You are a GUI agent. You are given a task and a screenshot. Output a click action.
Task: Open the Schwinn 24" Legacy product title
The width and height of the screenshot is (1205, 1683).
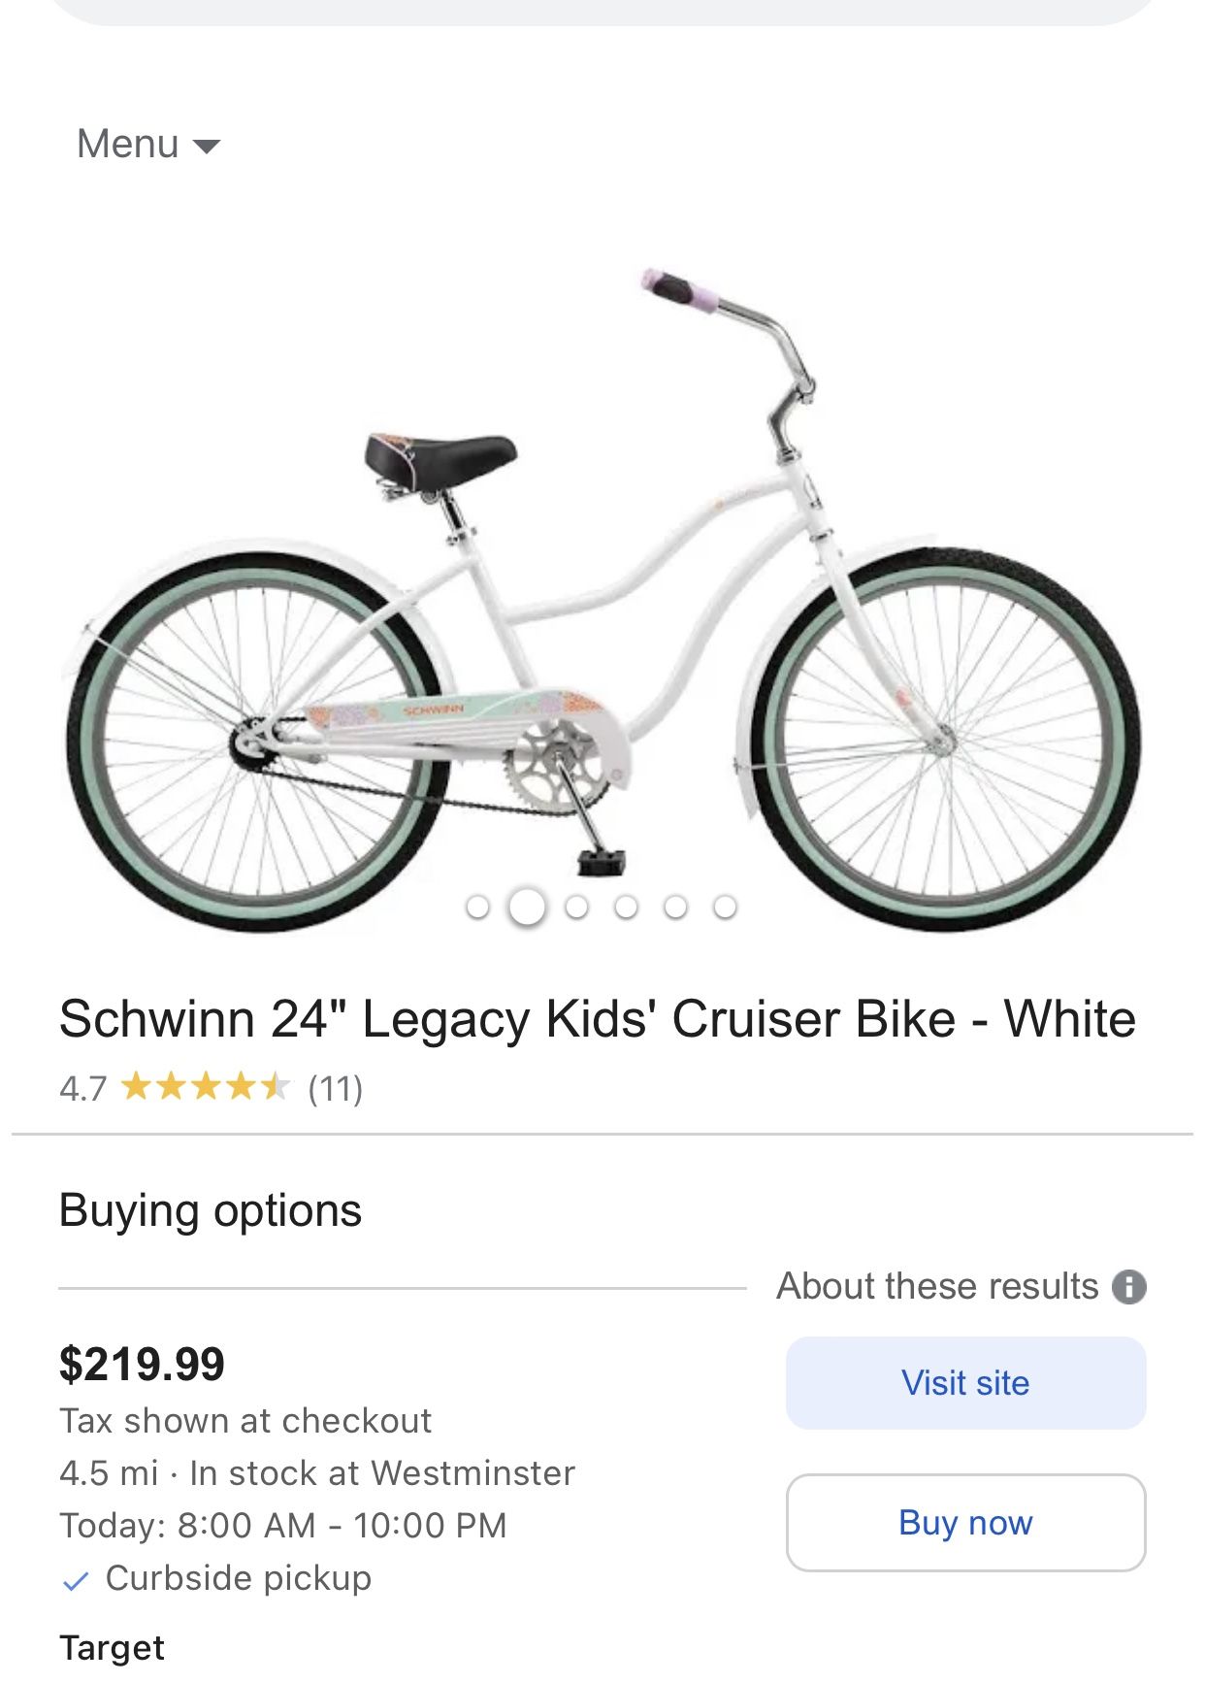pyautogui.click(x=596, y=1019)
